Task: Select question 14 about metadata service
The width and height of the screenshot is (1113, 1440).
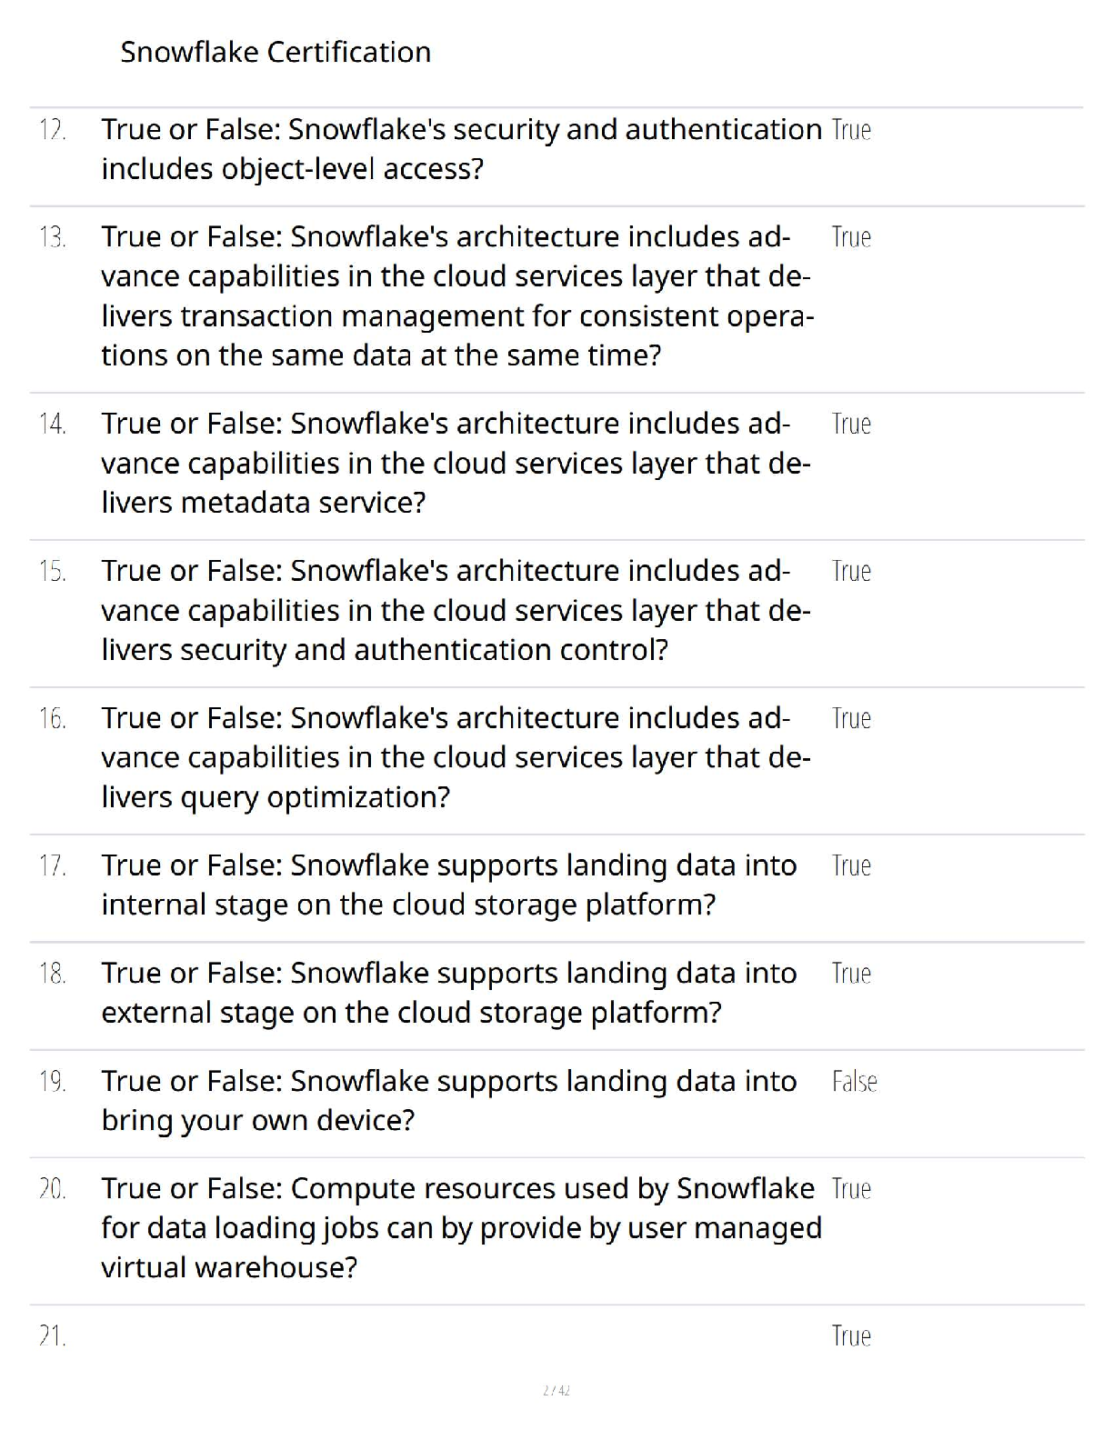Action: (x=456, y=463)
